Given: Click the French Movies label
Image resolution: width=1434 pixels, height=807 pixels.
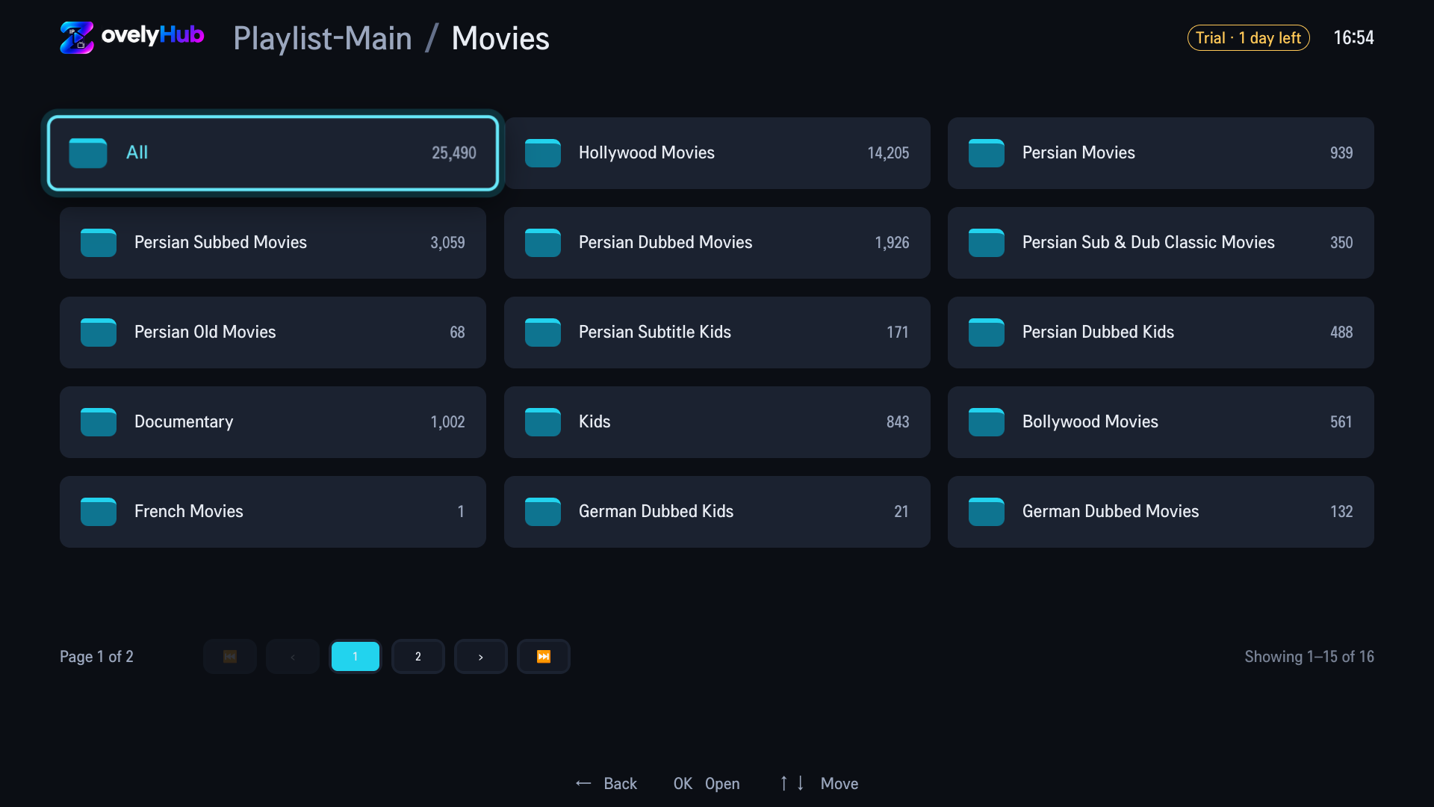Looking at the screenshot, I should [x=189, y=512].
